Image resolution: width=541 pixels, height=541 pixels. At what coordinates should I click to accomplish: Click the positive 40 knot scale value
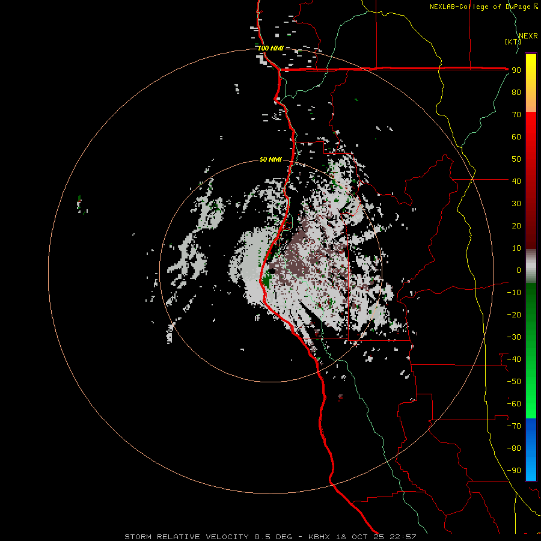click(x=516, y=181)
